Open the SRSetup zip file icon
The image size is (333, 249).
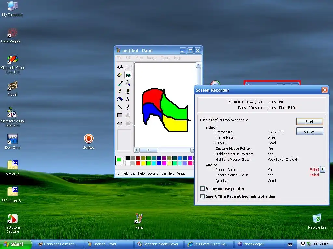13,168
